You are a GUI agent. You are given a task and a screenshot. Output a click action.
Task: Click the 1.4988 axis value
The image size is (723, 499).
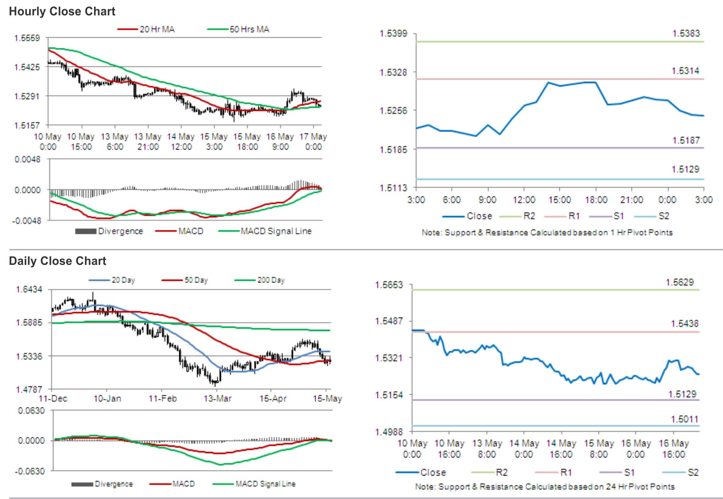[x=389, y=432]
